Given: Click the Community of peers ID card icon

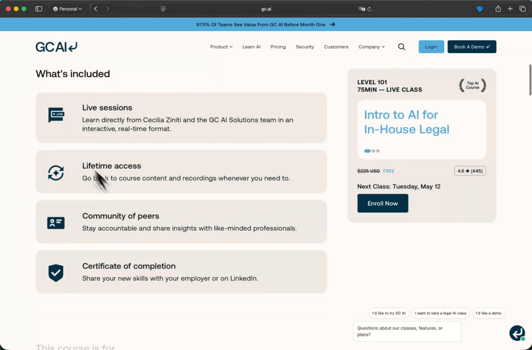Looking at the screenshot, I should (56, 223).
